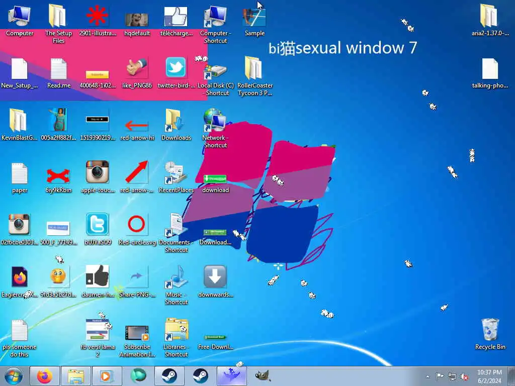Show hidden system tray icons
The width and height of the screenshot is (515, 386).
(427, 377)
